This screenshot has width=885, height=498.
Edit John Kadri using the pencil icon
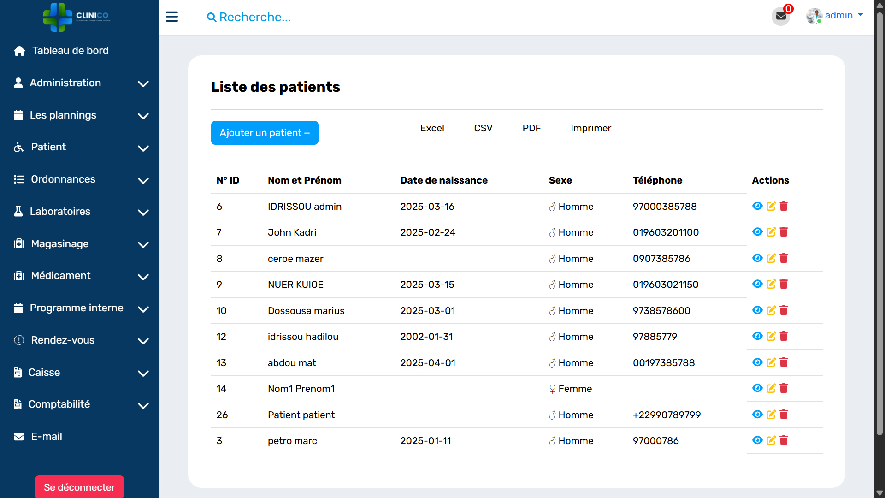click(770, 232)
